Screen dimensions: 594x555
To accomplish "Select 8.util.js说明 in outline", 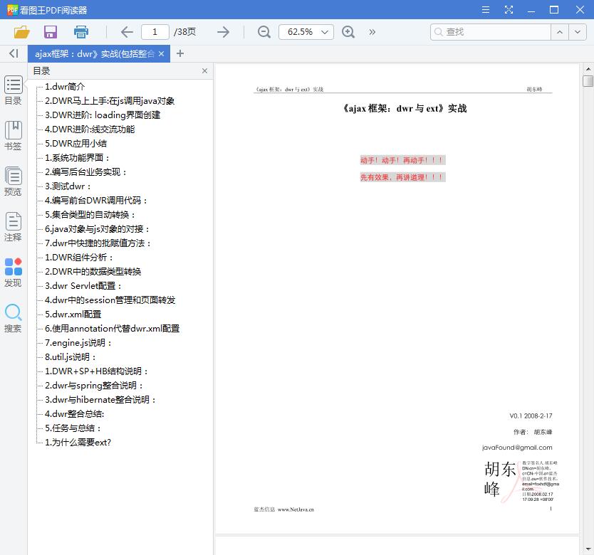I will 71,357.
